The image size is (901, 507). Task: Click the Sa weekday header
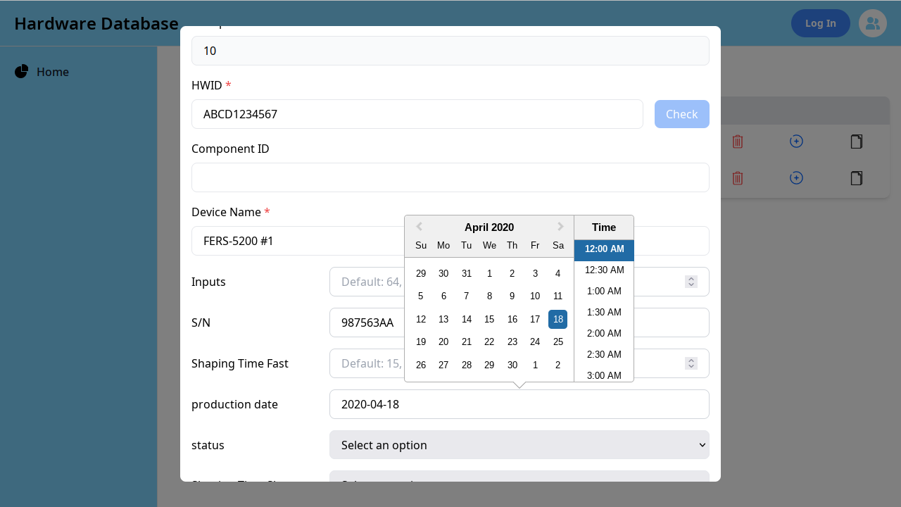click(x=558, y=245)
